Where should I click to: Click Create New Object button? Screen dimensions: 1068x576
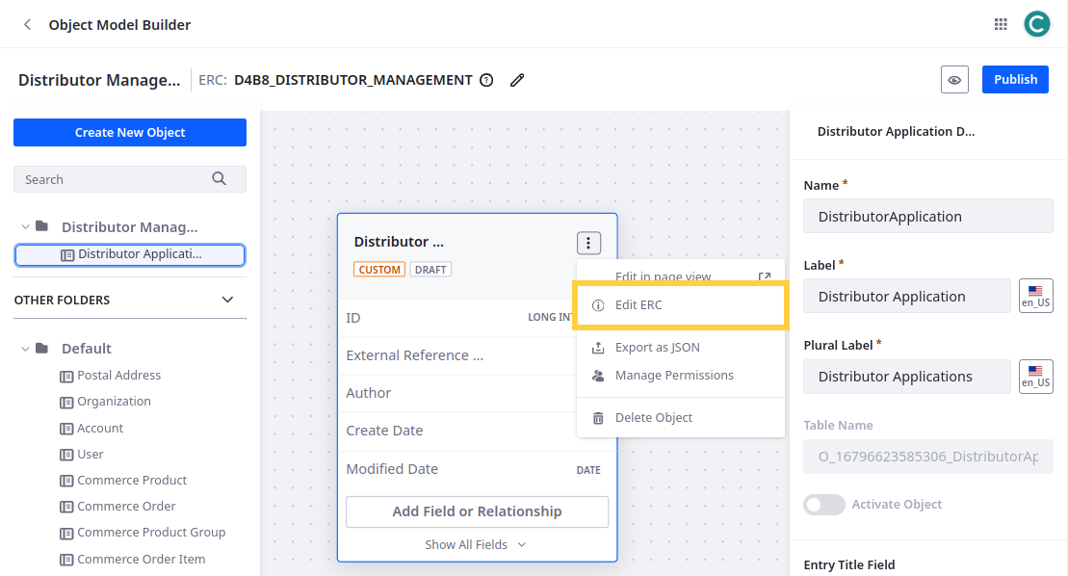pos(130,133)
